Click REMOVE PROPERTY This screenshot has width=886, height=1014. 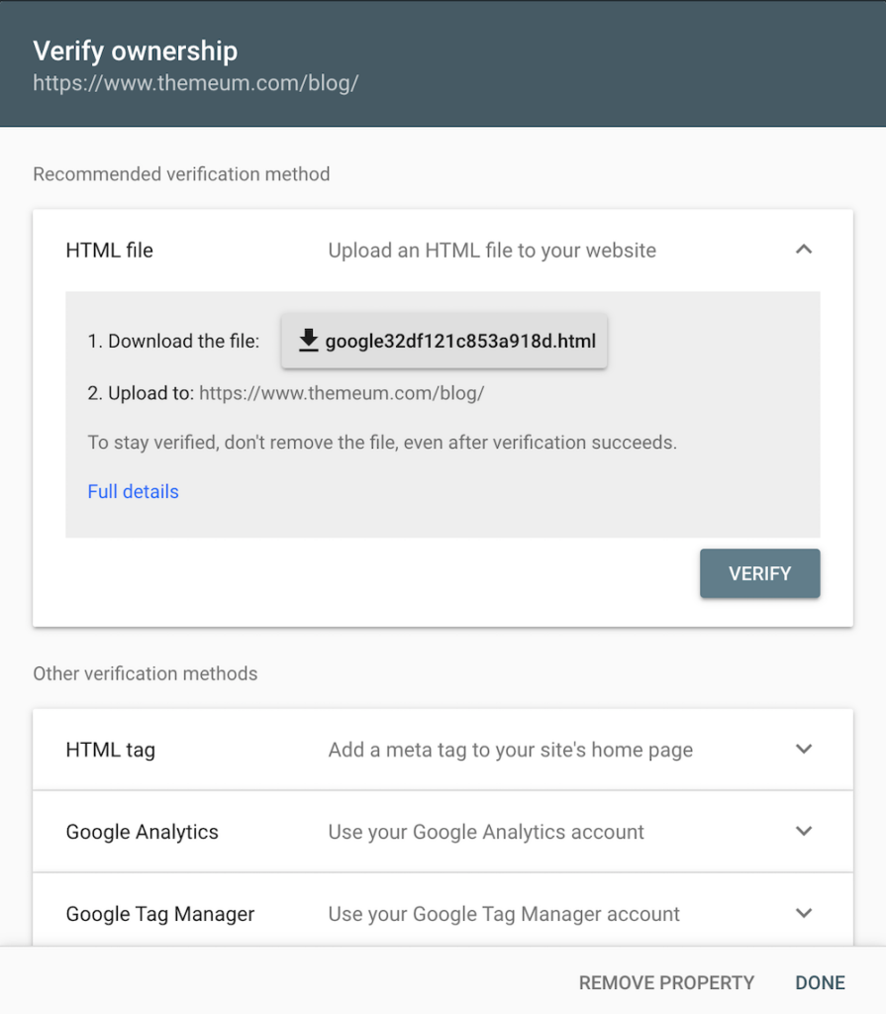[x=666, y=982]
